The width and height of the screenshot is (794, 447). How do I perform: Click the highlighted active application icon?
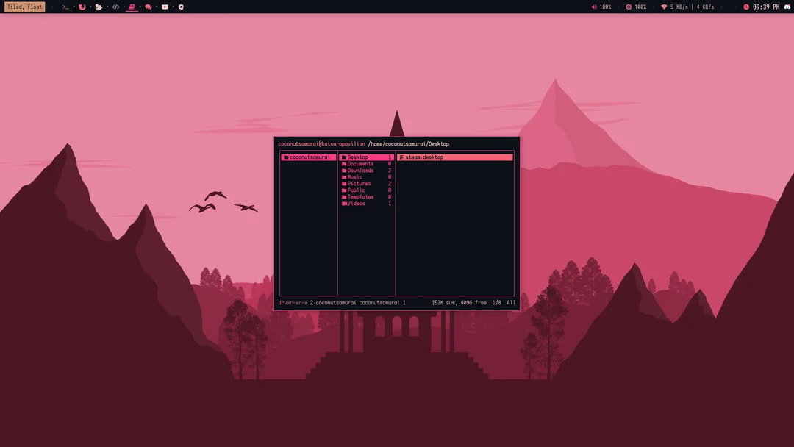pyautogui.click(x=132, y=7)
